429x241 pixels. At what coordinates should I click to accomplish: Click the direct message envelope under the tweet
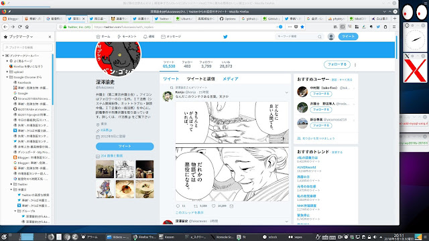(x=231, y=206)
